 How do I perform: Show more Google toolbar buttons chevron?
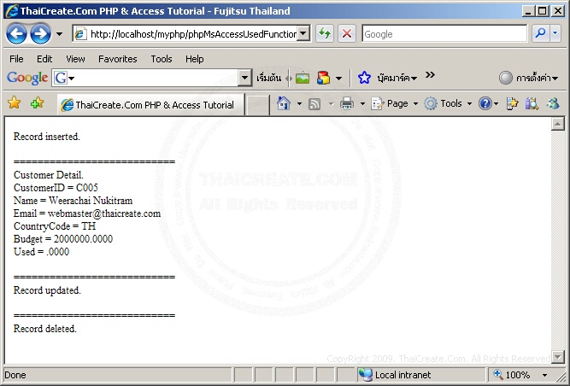point(430,75)
